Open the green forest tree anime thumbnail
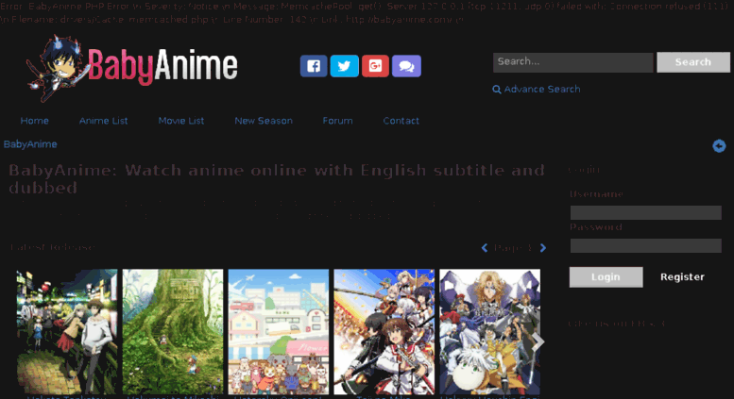The width and height of the screenshot is (734, 399). (173, 332)
